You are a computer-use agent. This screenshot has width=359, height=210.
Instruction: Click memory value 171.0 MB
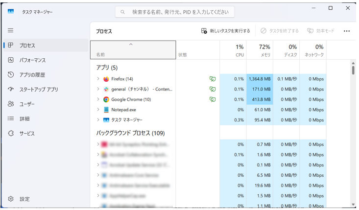coord(261,89)
